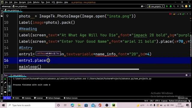
Task: Open the user account icon in the toolbar
Action: (142, 6)
